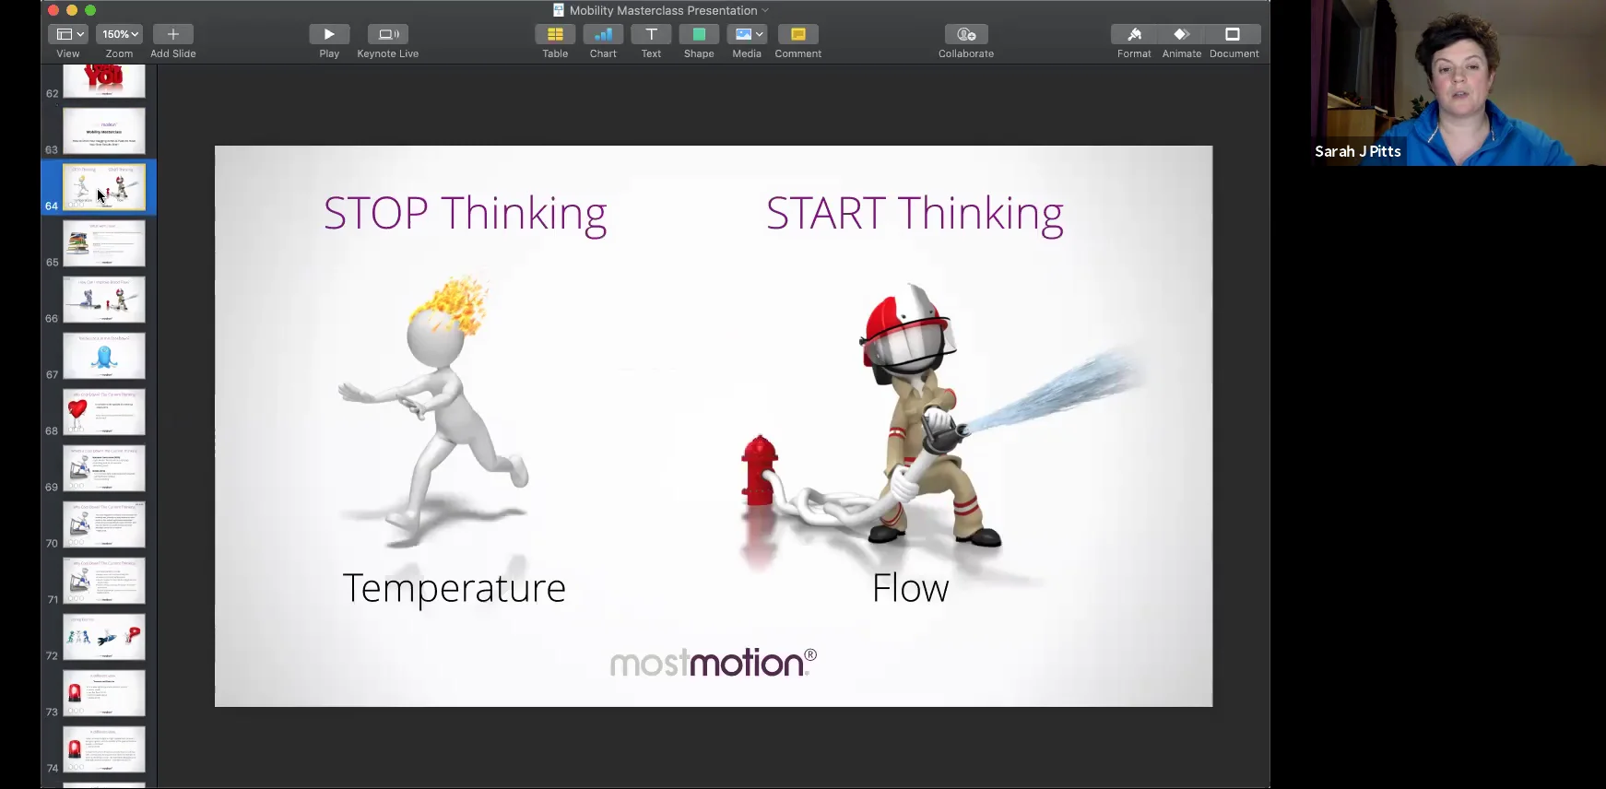Select slide 62 thumbnail in navigator
This screenshot has width=1606, height=789.
click(104, 81)
